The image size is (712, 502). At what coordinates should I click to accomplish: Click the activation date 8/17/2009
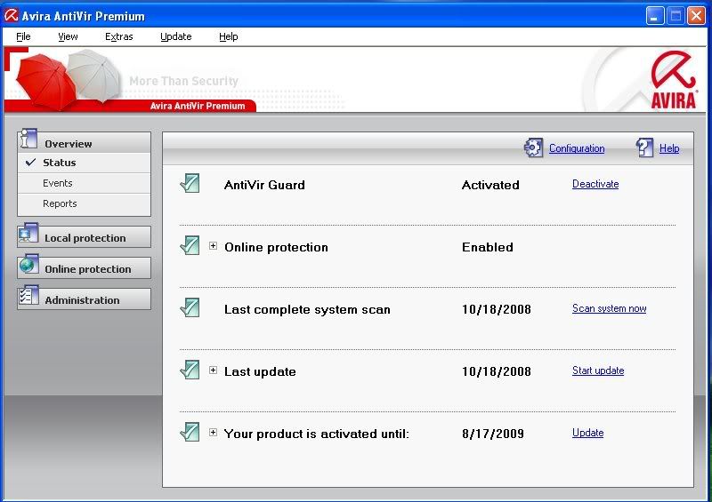(x=493, y=434)
